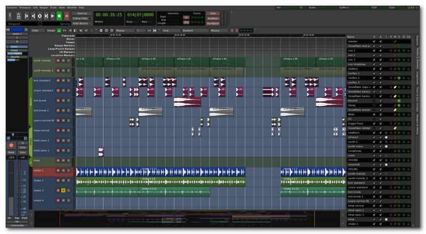Go to session end transport button
The width and height of the screenshot is (426, 234).
pos(33,16)
